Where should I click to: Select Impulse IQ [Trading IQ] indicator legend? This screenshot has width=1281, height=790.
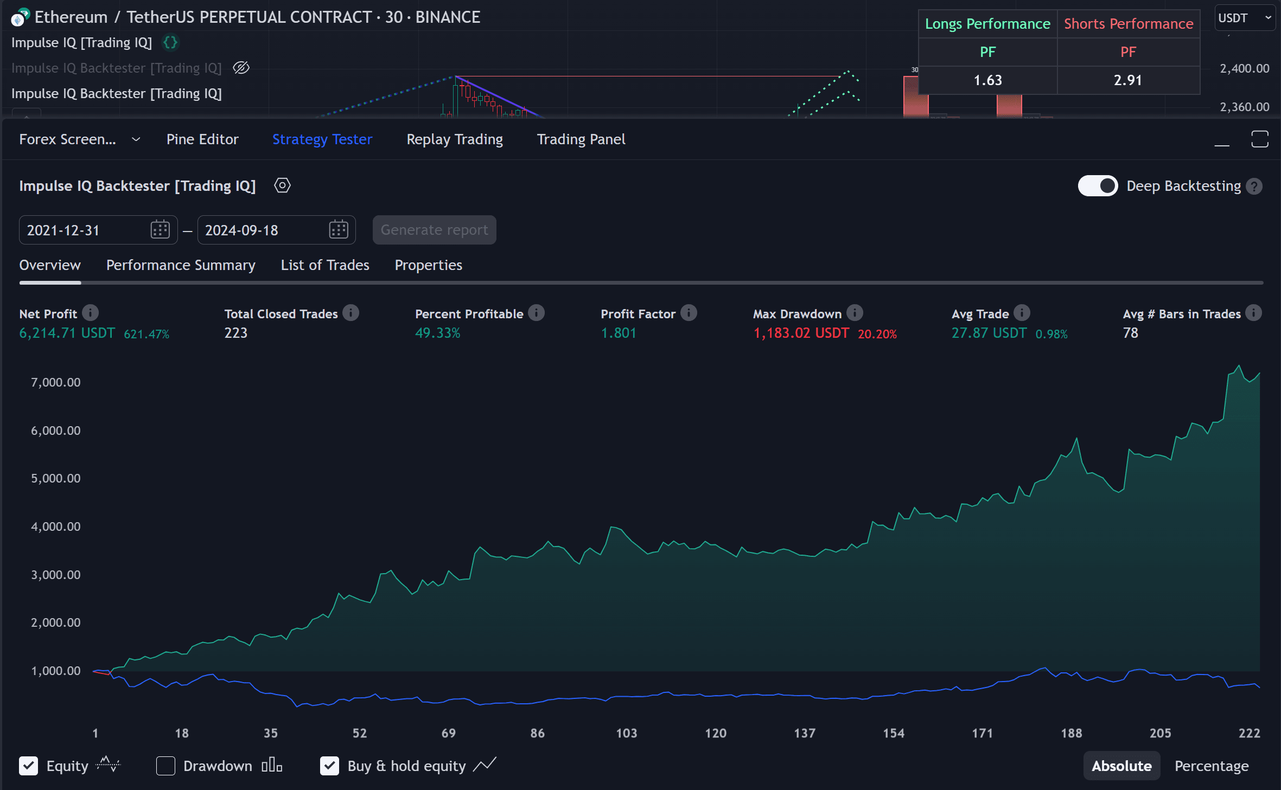coord(81,42)
